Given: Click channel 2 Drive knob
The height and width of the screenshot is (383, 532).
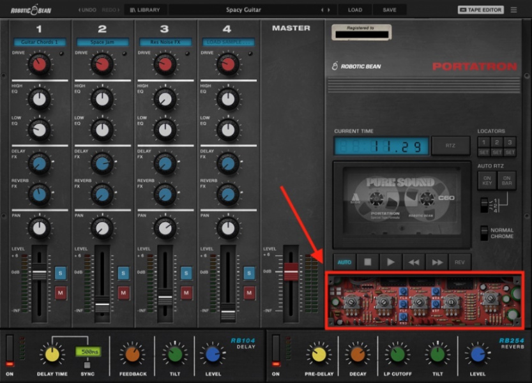Looking at the screenshot, I should click(102, 64).
